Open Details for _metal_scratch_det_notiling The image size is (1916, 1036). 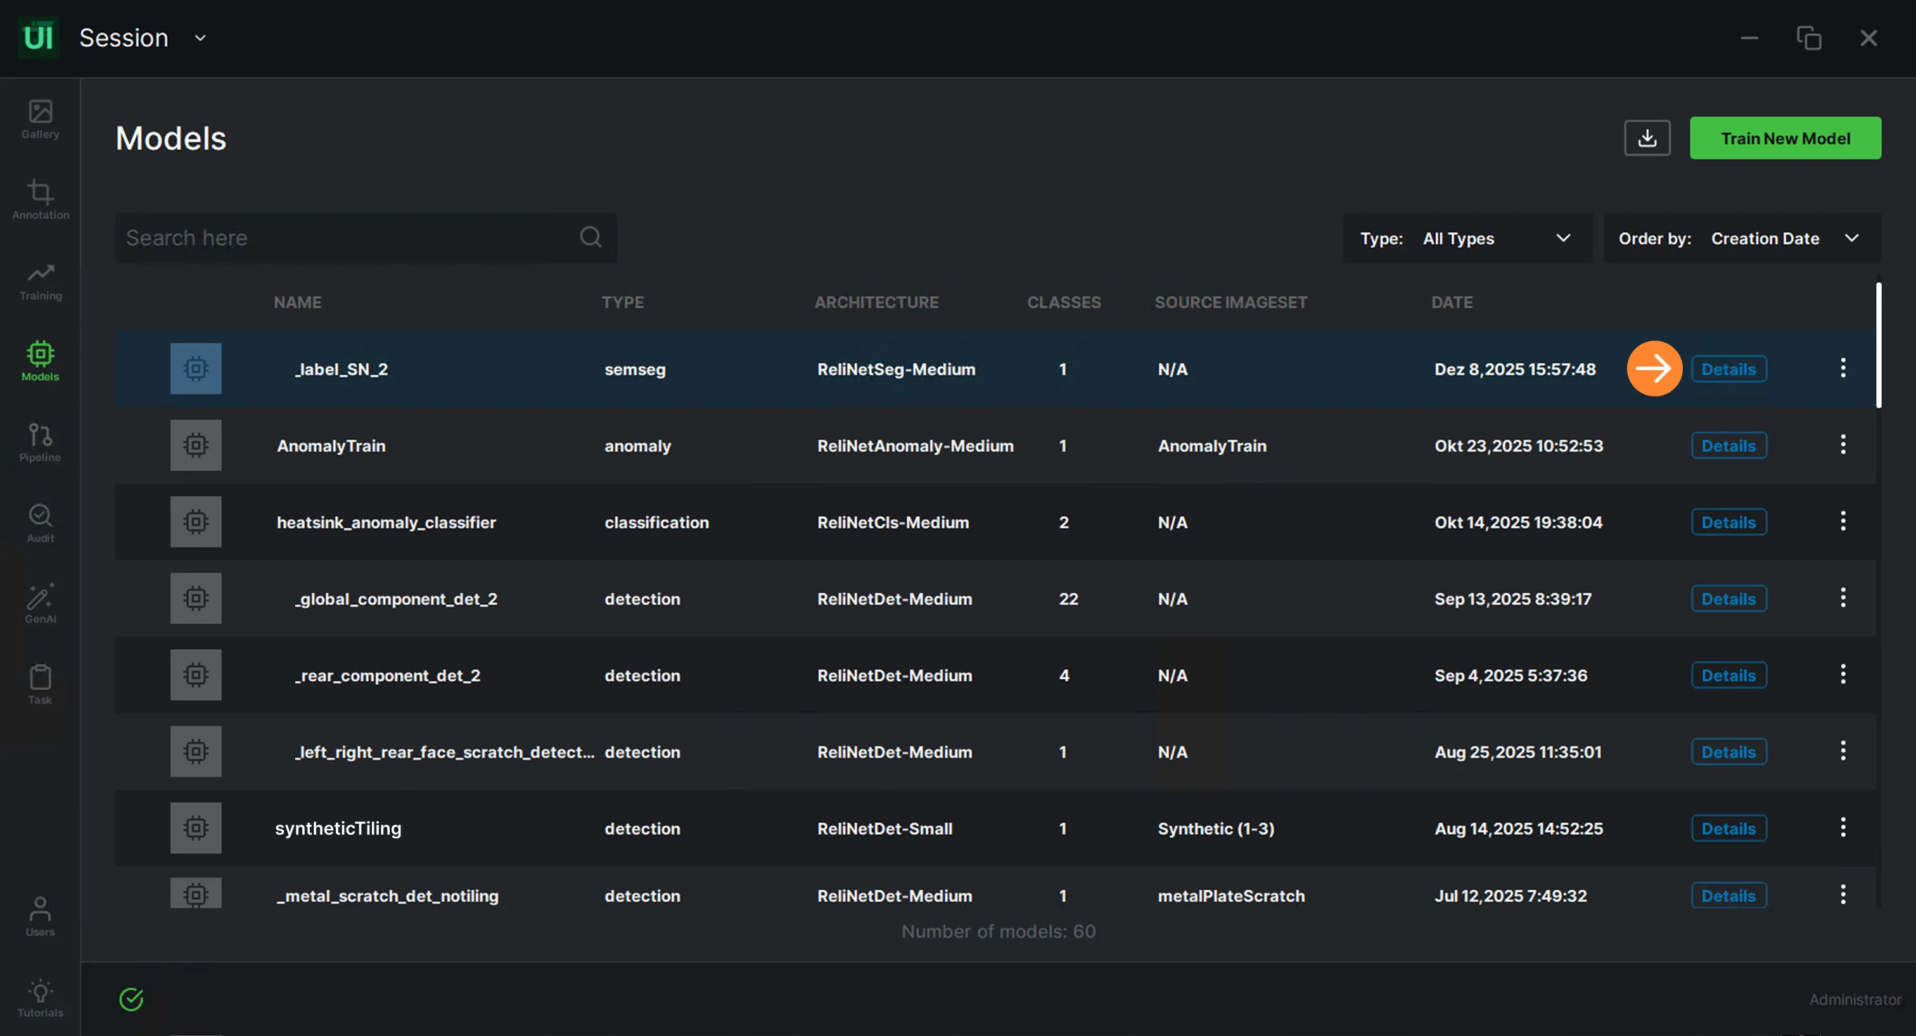[1728, 895]
